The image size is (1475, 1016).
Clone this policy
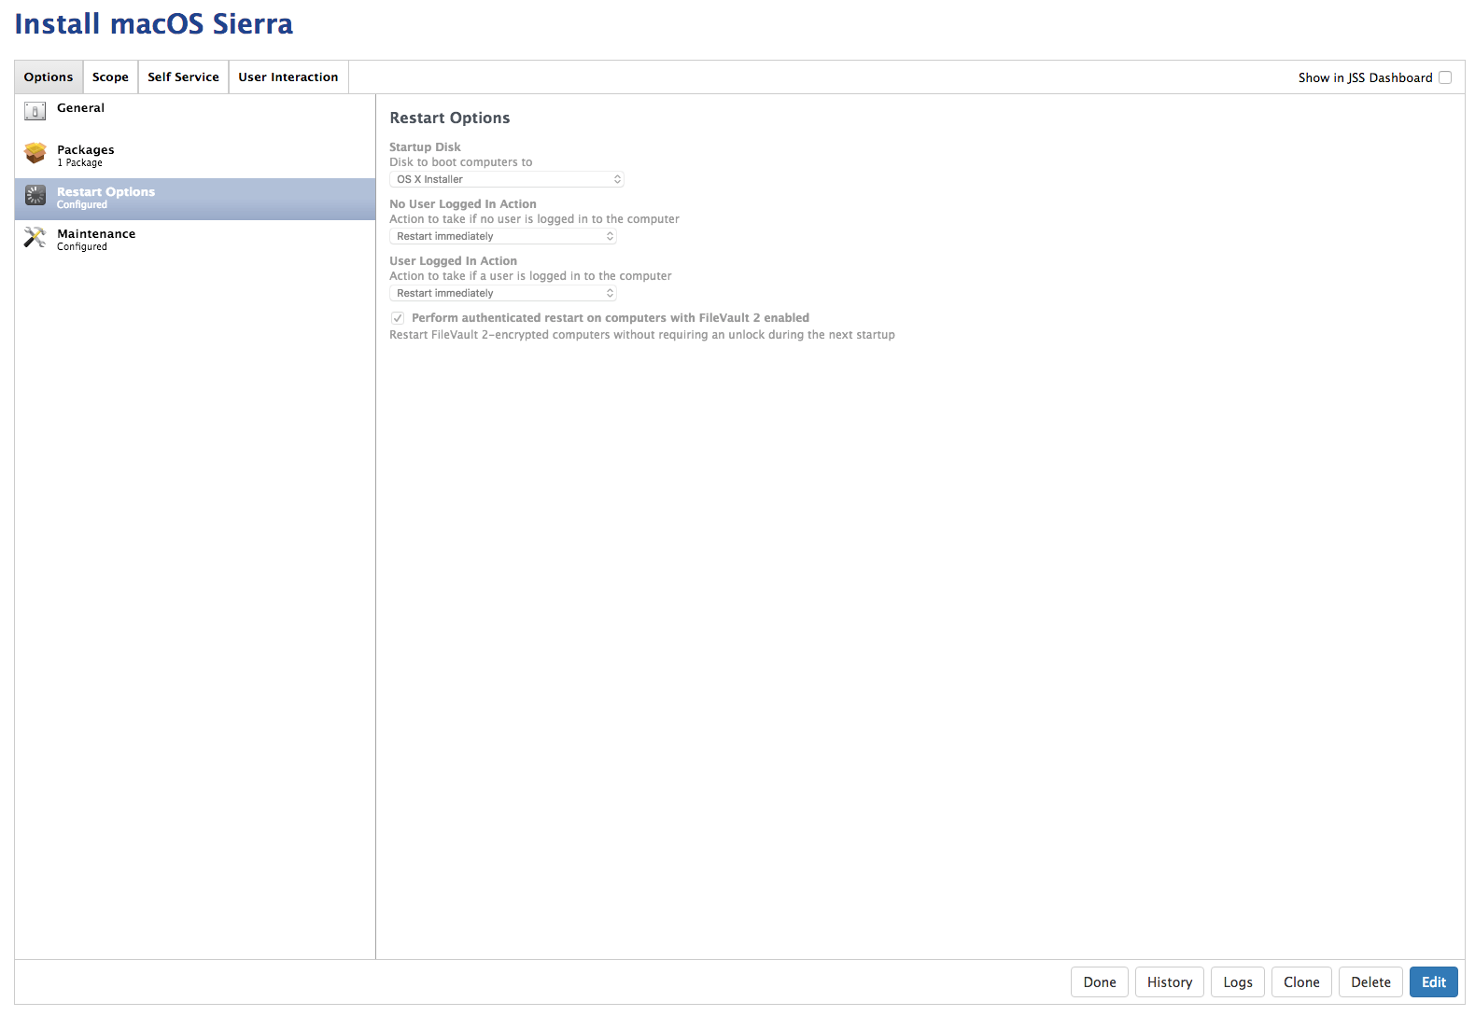[1301, 982]
